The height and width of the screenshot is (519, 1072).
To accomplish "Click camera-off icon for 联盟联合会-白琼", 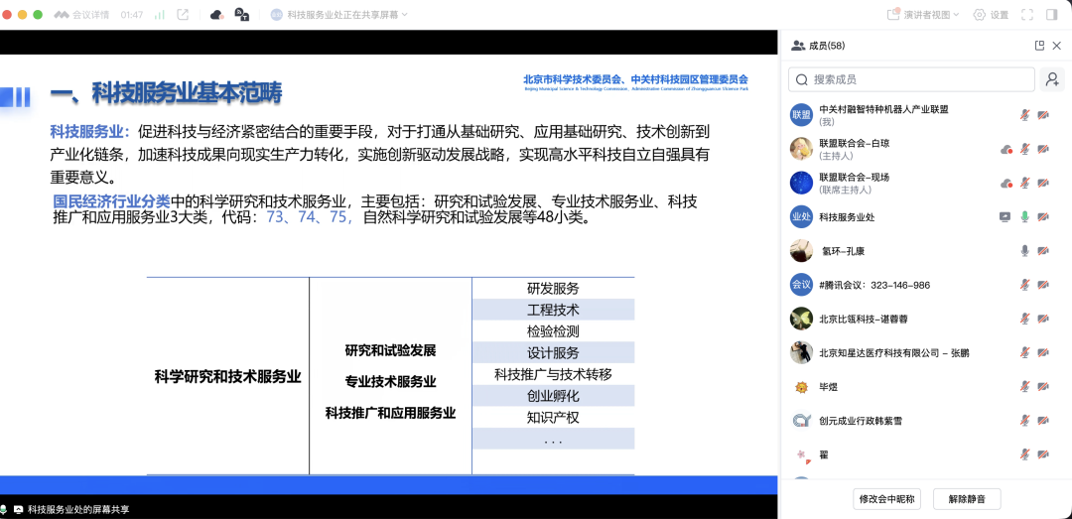I will [x=1043, y=149].
